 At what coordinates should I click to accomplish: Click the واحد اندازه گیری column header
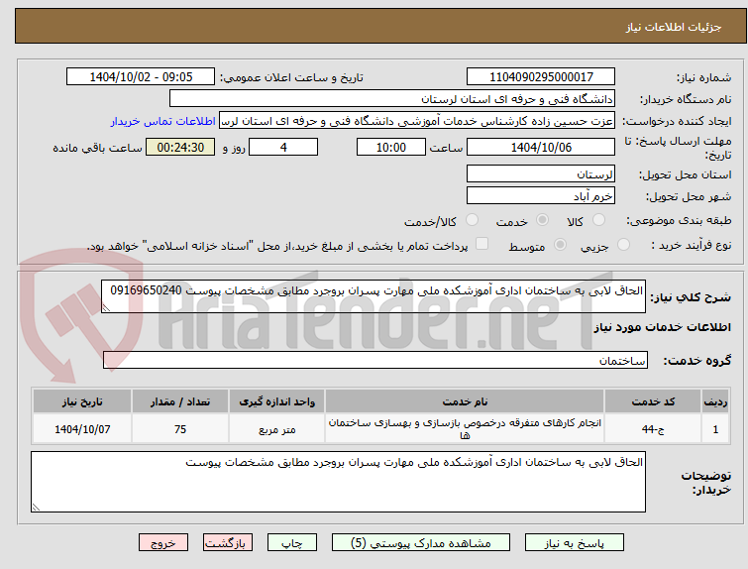tap(276, 401)
